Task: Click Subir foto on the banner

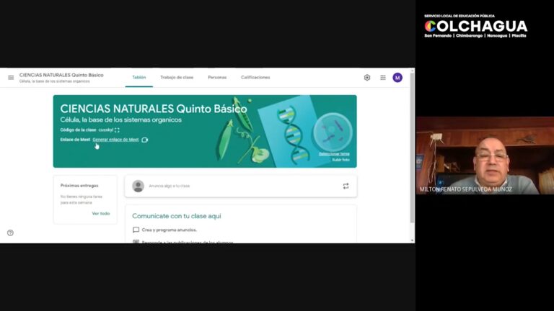Action: (x=340, y=160)
